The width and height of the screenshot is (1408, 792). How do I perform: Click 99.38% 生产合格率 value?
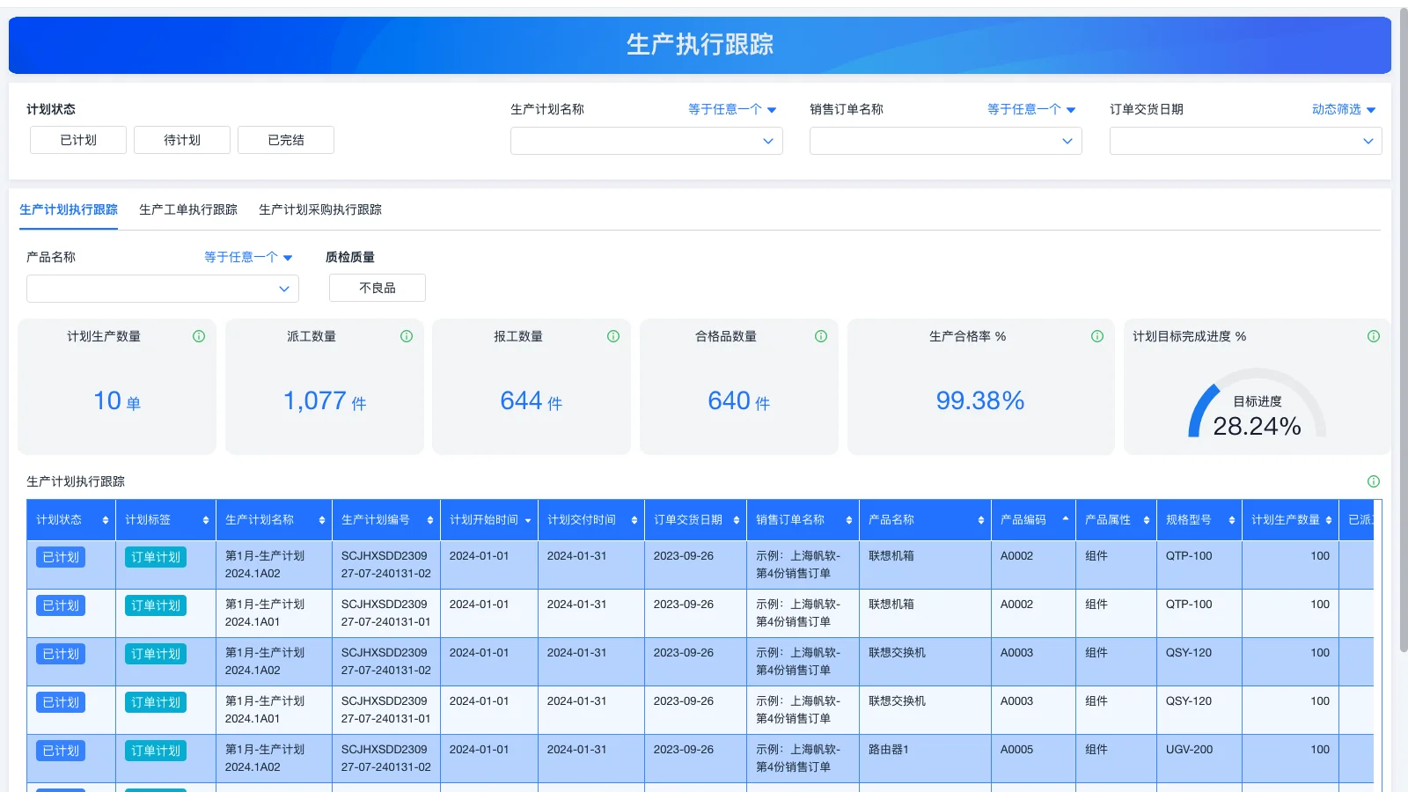point(980,401)
